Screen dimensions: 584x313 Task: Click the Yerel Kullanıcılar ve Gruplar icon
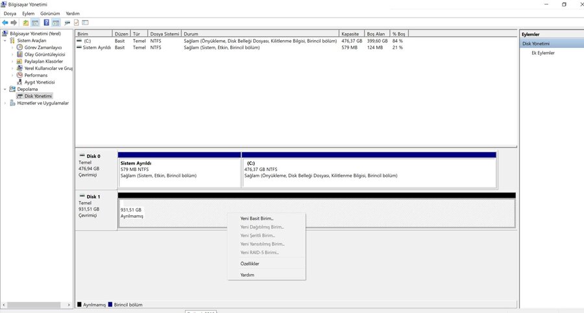tap(19, 68)
